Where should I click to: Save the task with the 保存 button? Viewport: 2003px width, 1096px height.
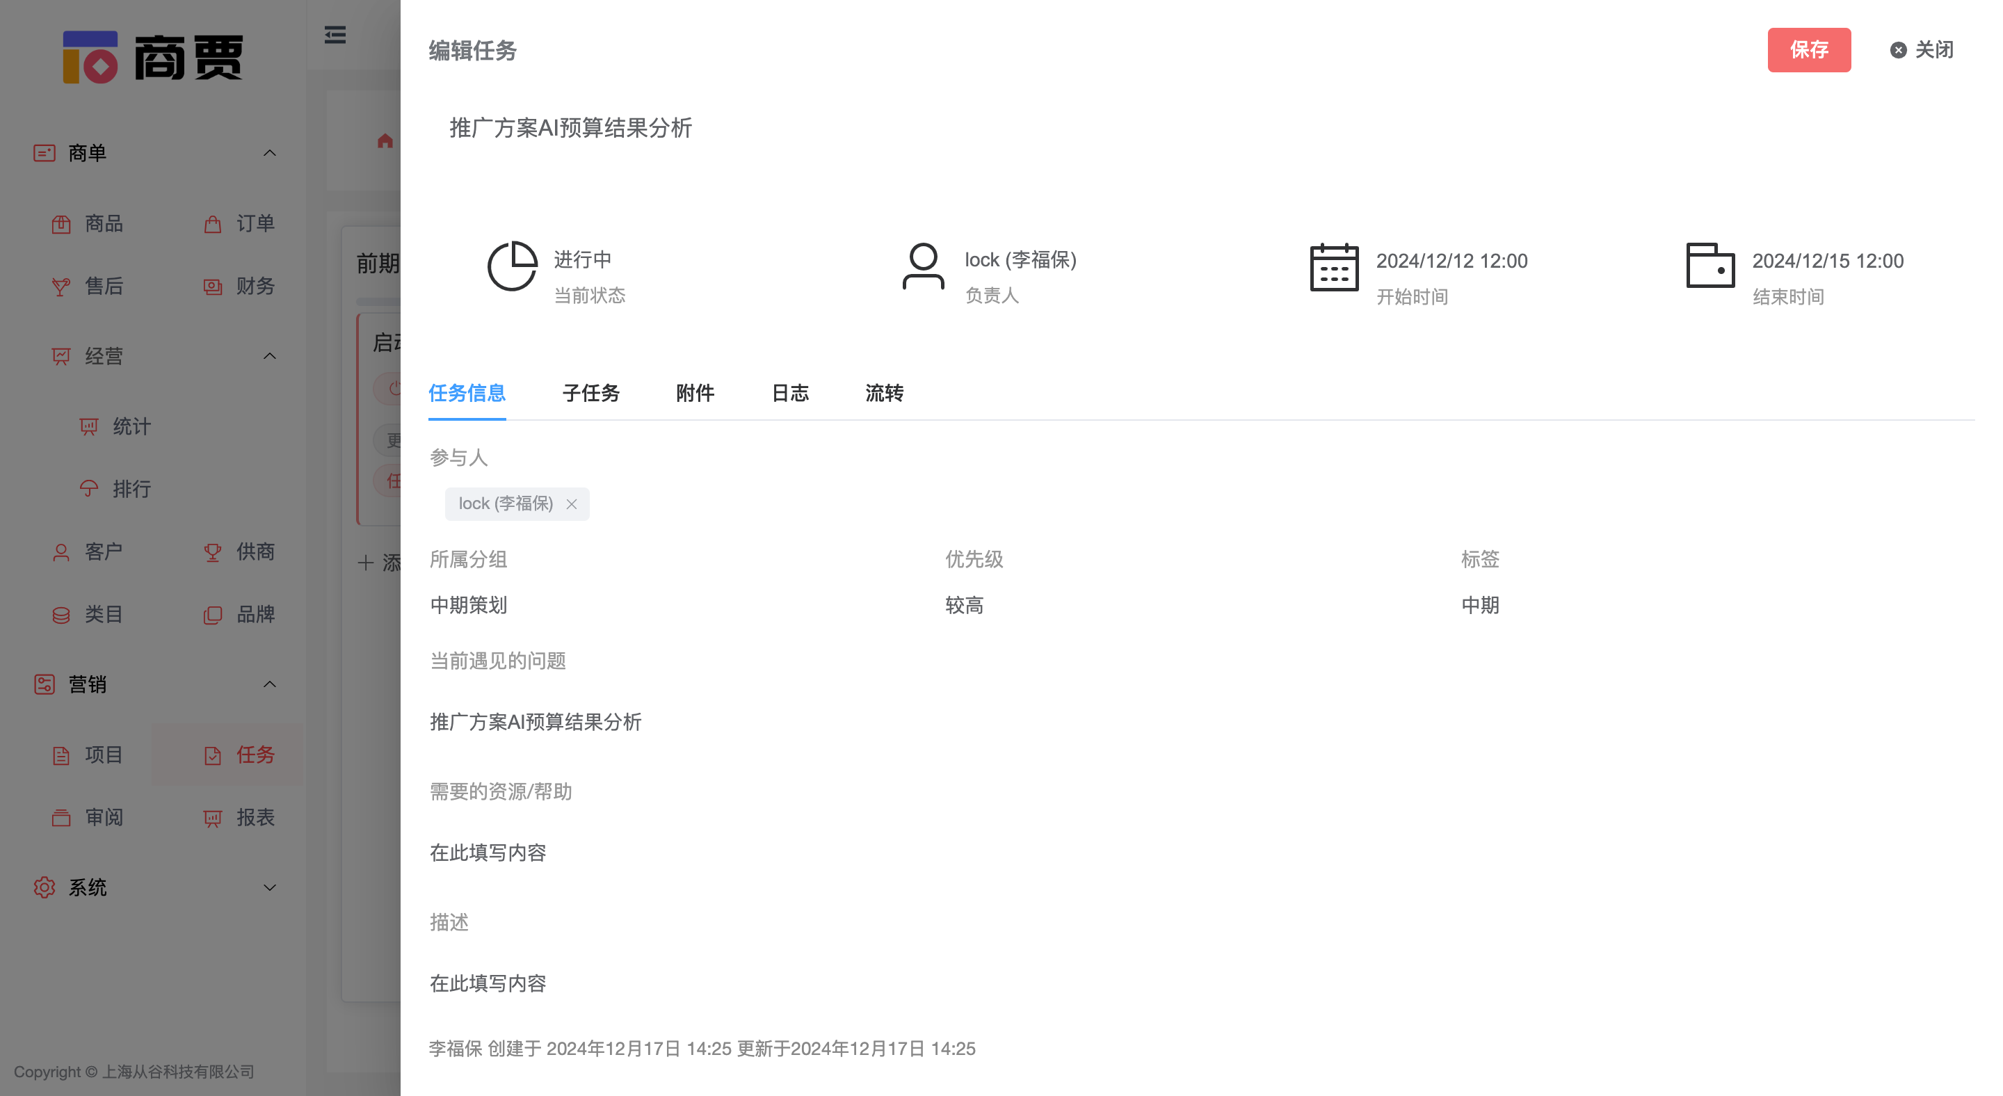[1810, 50]
